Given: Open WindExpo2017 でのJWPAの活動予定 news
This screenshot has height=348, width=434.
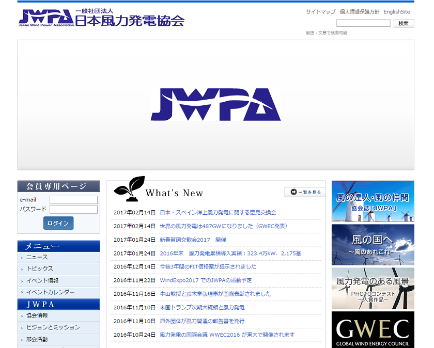Looking at the screenshot, I should (x=206, y=280).
